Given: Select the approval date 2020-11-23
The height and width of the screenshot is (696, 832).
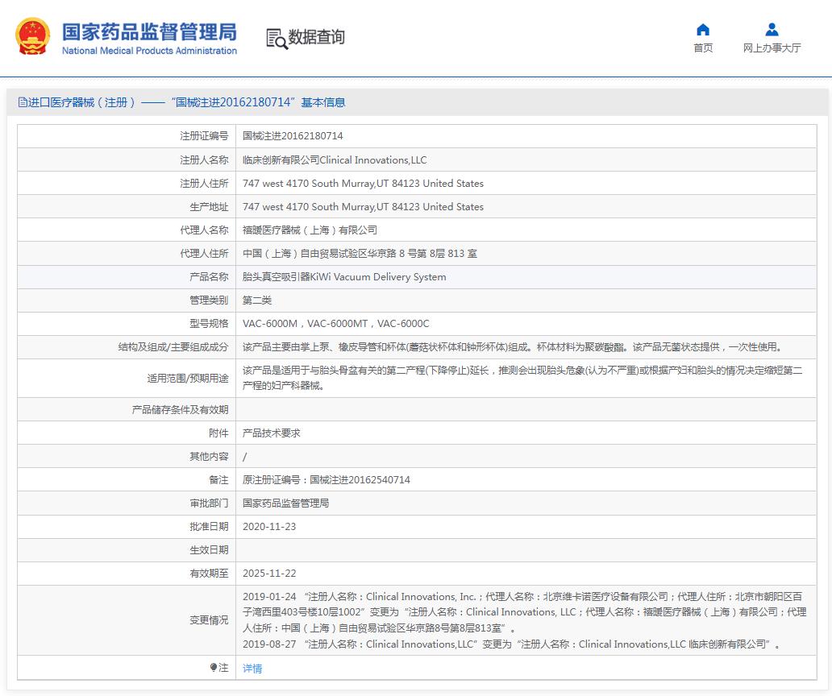Looking at the screenshot, I should 269,526.
